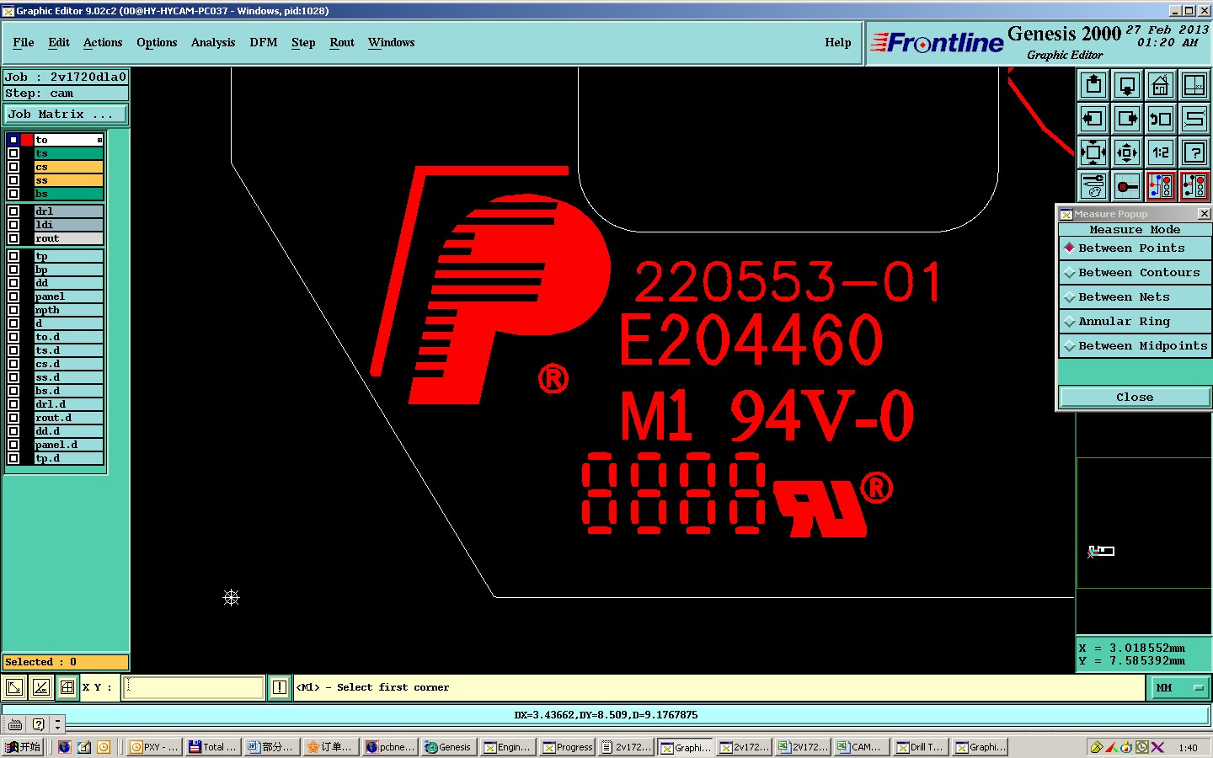
Task: Click the overview thumbnail map panel
Action: (1143, 523)
